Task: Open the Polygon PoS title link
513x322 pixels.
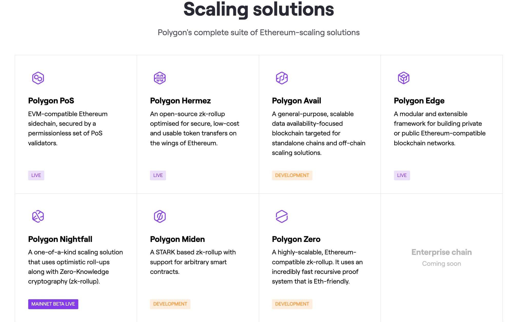Action: point(51,101)
